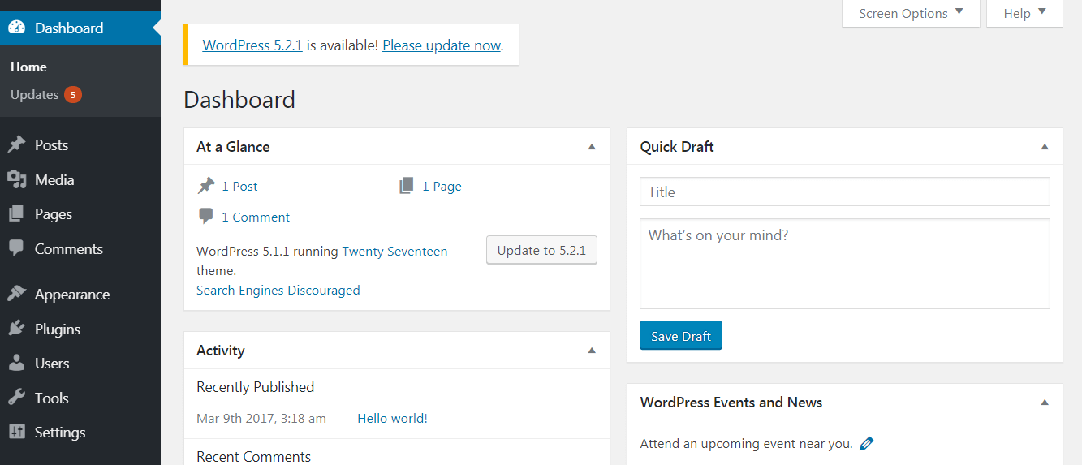Click the Pages icon in sidebar
The height and width of the screenshot is (465, 1082).
17,214
